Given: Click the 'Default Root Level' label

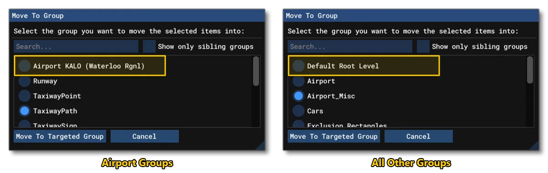Looking at the screenshot, I should 343,66.
